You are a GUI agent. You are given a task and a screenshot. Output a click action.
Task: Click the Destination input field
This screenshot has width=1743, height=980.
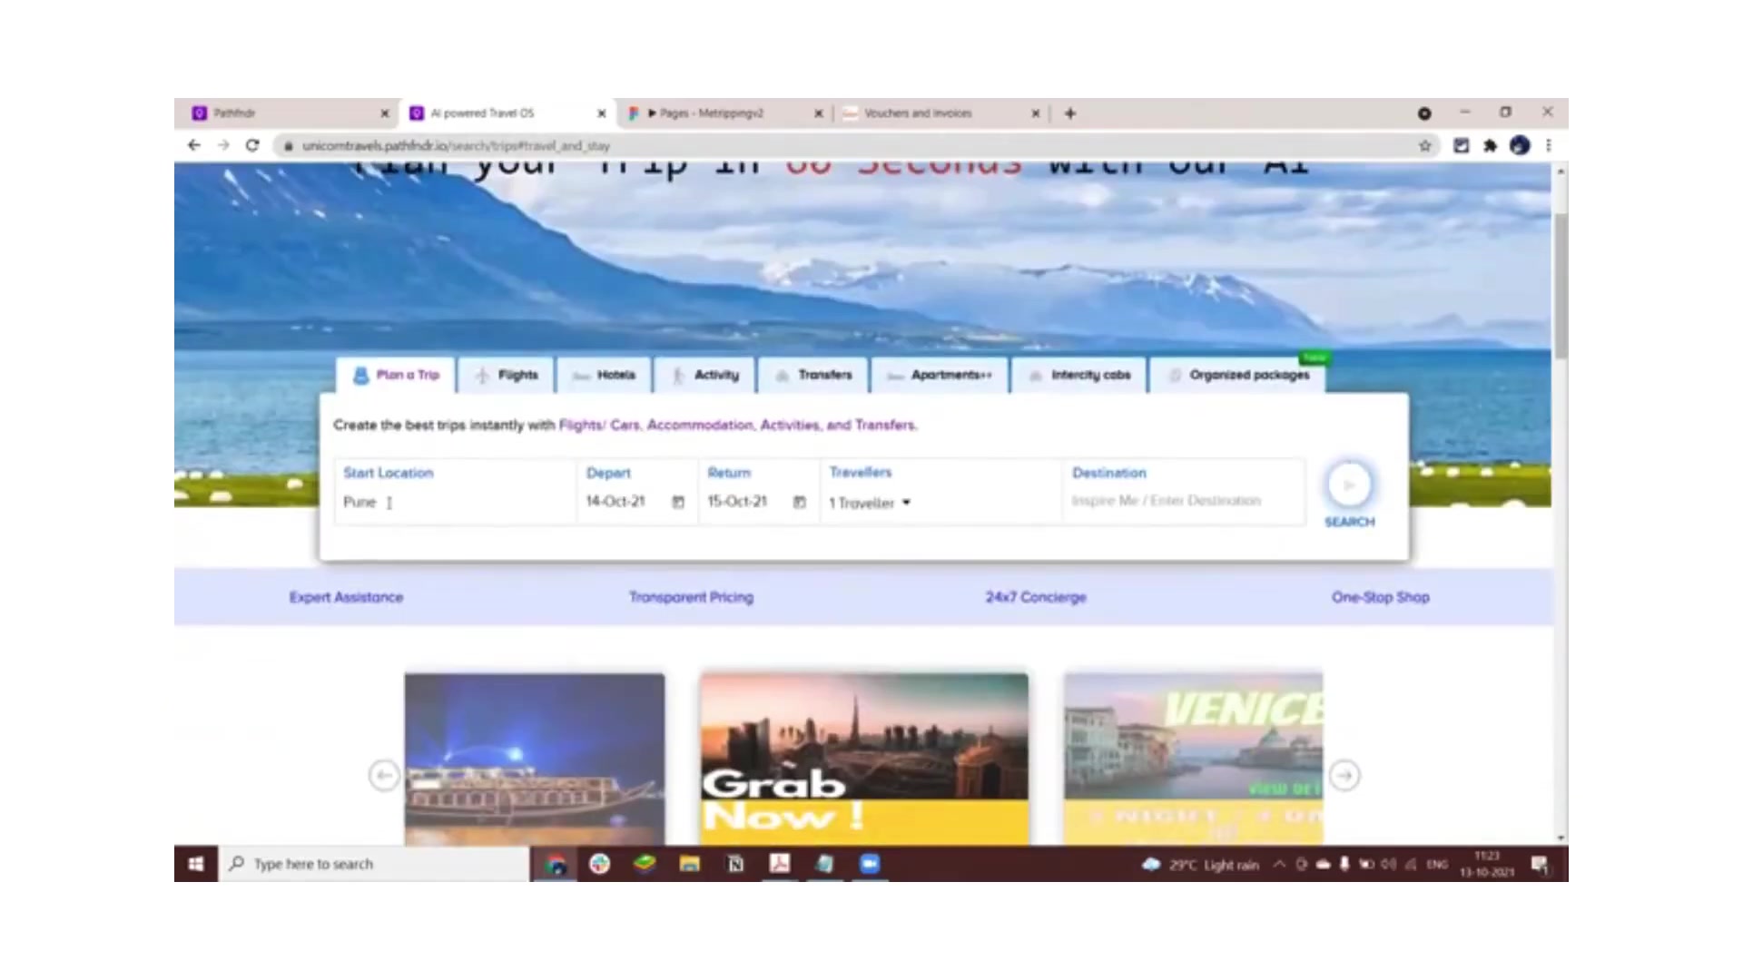(x=1183, y=492)
